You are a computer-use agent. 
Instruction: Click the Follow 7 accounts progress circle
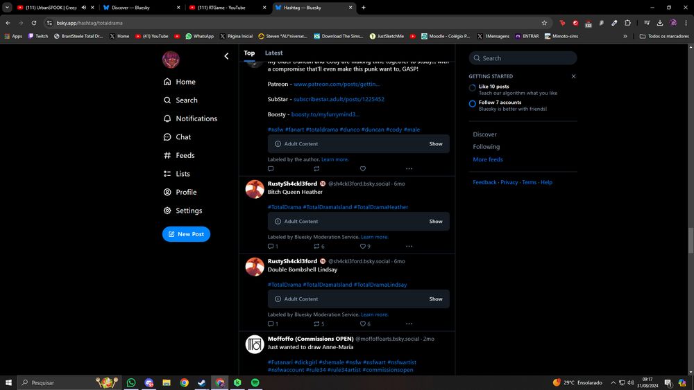coord(472,104)
